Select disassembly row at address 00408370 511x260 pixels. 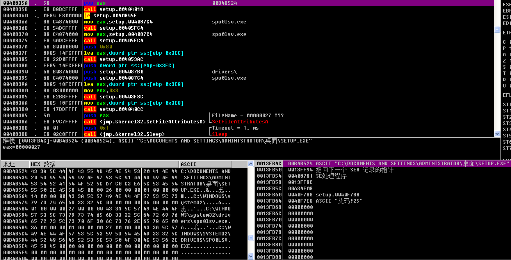coord(247,34)
